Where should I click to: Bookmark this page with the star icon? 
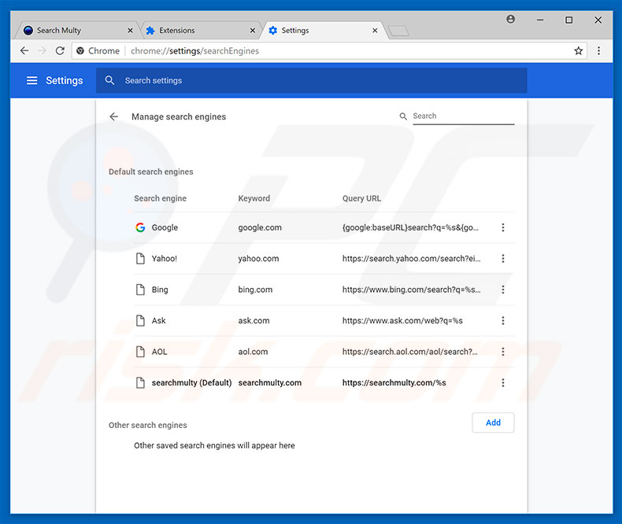pyautogui.click(x=578, y=50)
